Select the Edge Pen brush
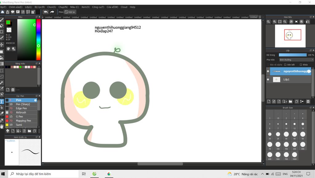Screen dimensions: 315x178 21,108
